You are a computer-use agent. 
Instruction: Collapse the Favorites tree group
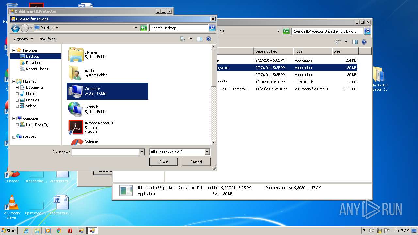point(14,50)
